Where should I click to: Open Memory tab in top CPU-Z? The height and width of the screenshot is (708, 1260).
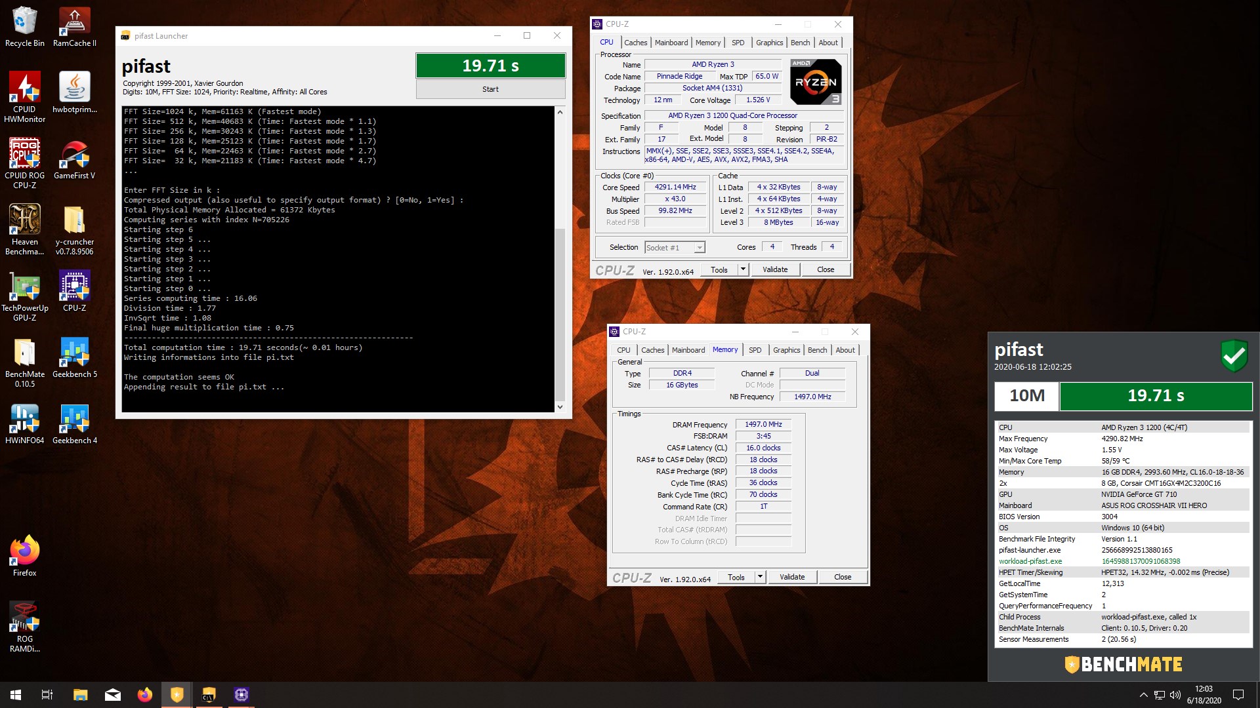tap(708, 43)
